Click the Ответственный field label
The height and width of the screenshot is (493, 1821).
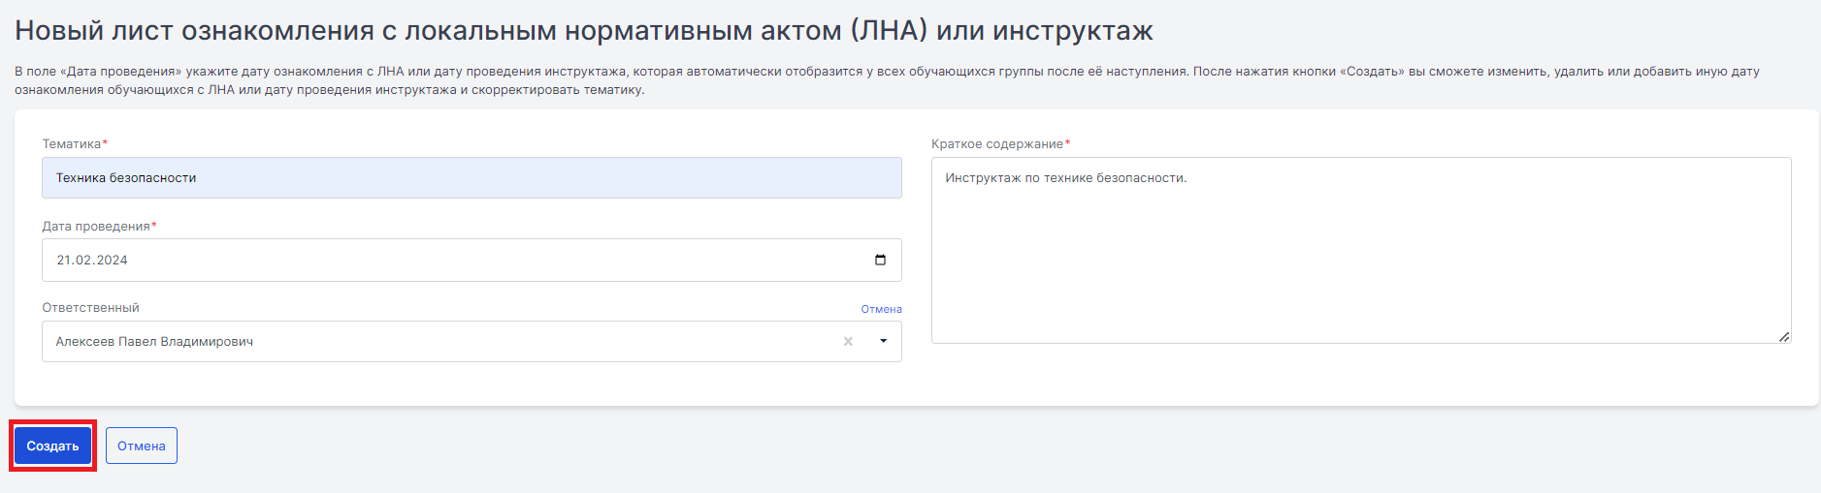pyautogui.click(x=90, y=307)
